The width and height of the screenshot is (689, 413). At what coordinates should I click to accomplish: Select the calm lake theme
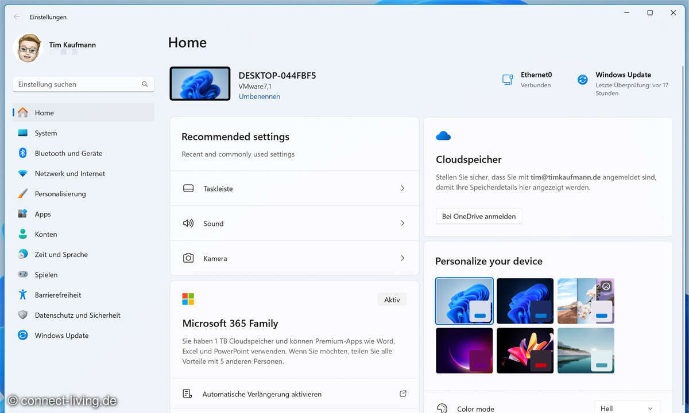pos(586,350)
